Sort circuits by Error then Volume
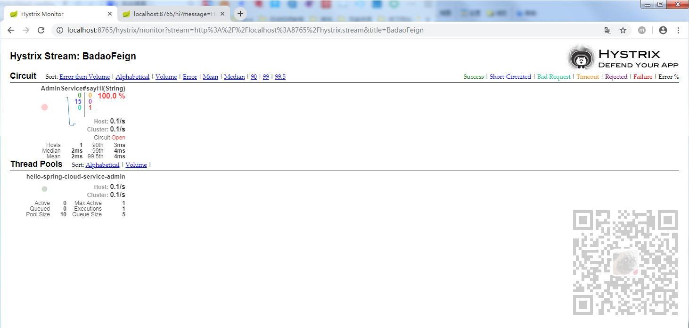 point(84,77)
